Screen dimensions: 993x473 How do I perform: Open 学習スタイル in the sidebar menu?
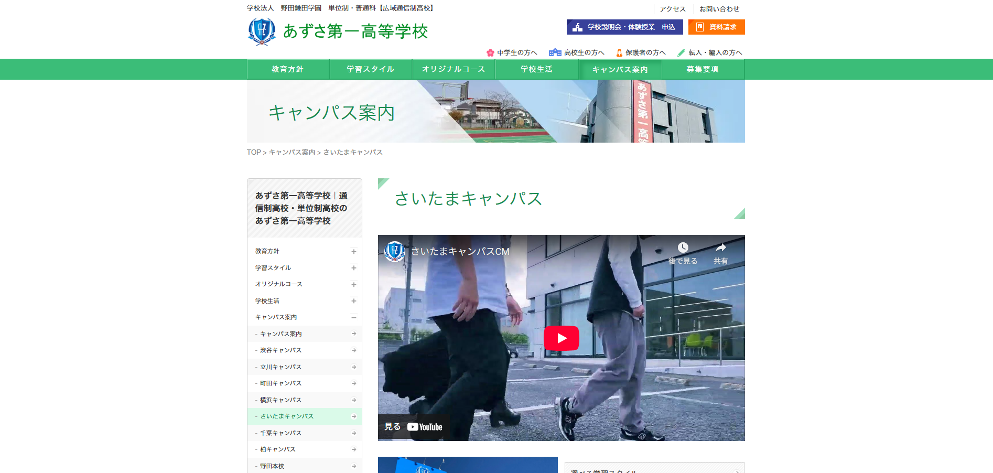tap(273, 268)
